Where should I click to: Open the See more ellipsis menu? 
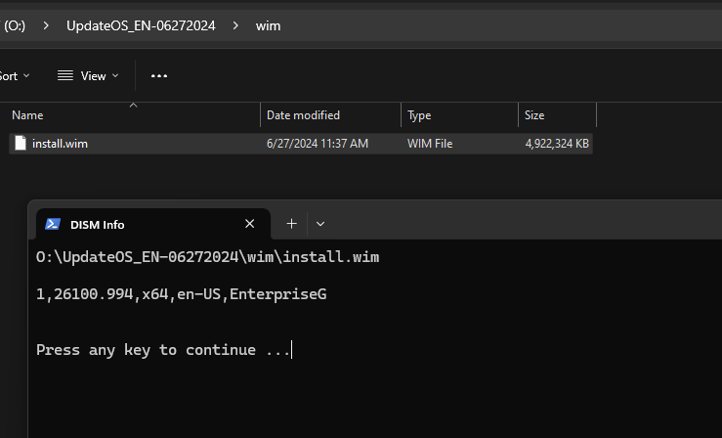[159, 76]
